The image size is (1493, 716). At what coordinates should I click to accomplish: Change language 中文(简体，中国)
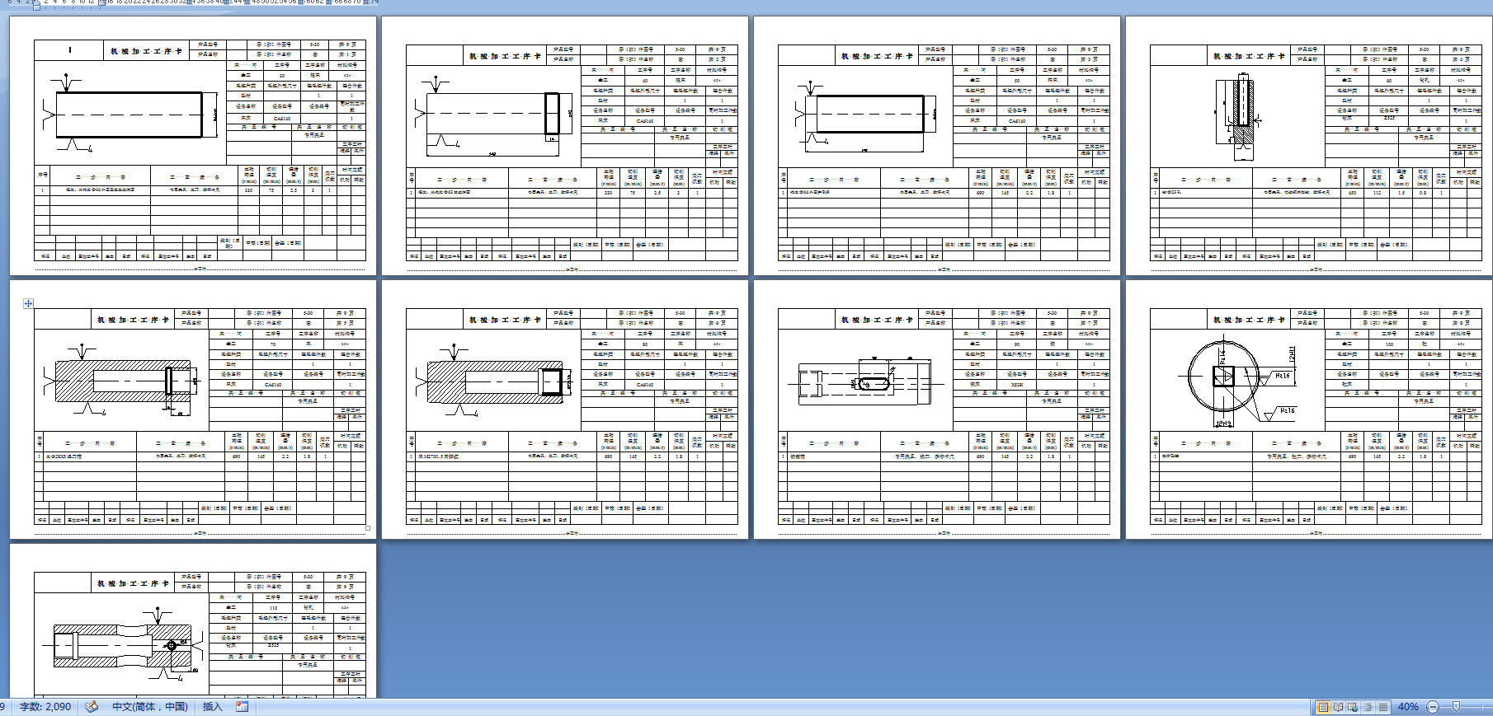(150, 707)
